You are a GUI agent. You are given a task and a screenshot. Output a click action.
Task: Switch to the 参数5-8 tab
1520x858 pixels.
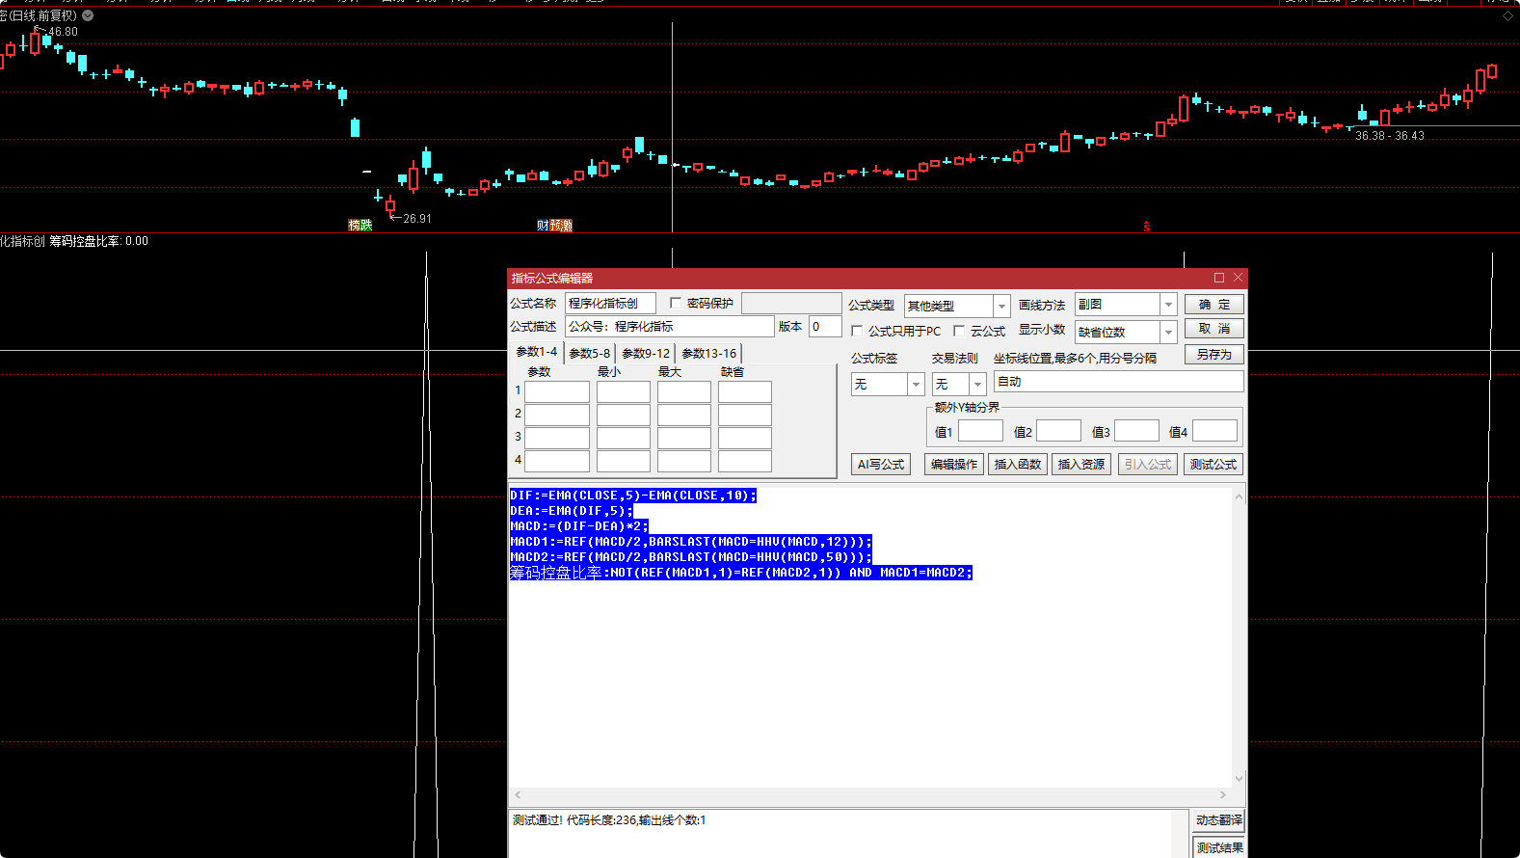(589, 354)
